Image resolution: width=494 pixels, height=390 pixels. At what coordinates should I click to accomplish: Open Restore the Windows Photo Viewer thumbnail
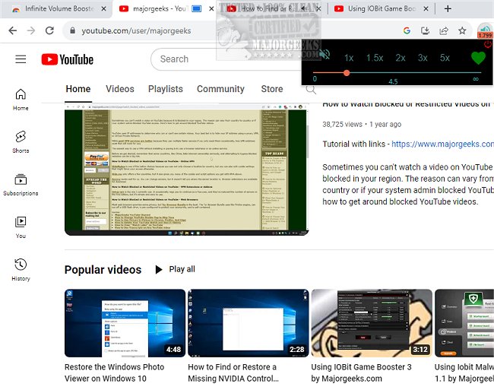coord(125,323)
